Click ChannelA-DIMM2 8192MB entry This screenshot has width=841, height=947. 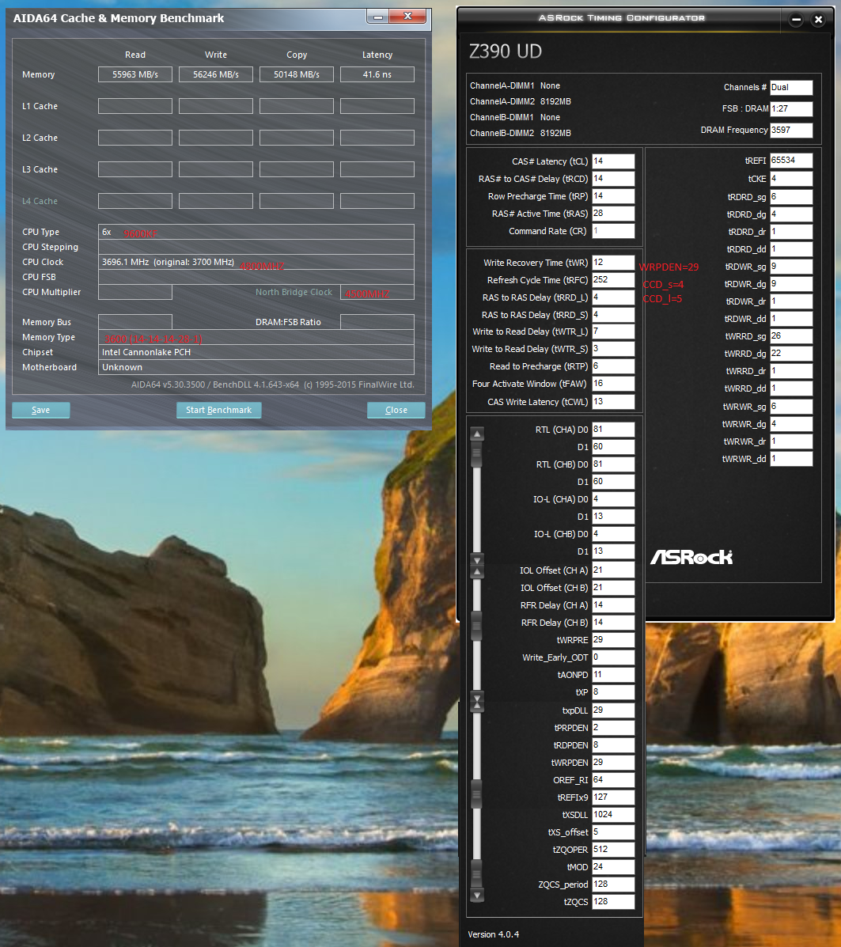[x=521, y=101]
